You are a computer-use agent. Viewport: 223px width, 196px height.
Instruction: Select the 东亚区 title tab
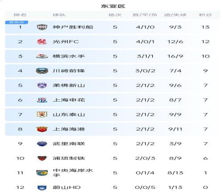(113, 6)
